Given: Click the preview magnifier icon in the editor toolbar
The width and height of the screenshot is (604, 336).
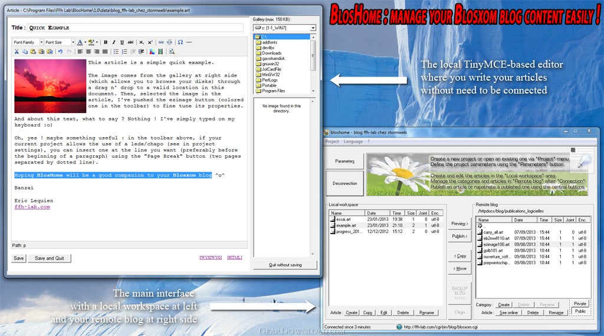Looking at the screenshot, I should click(x=172, y=52).
